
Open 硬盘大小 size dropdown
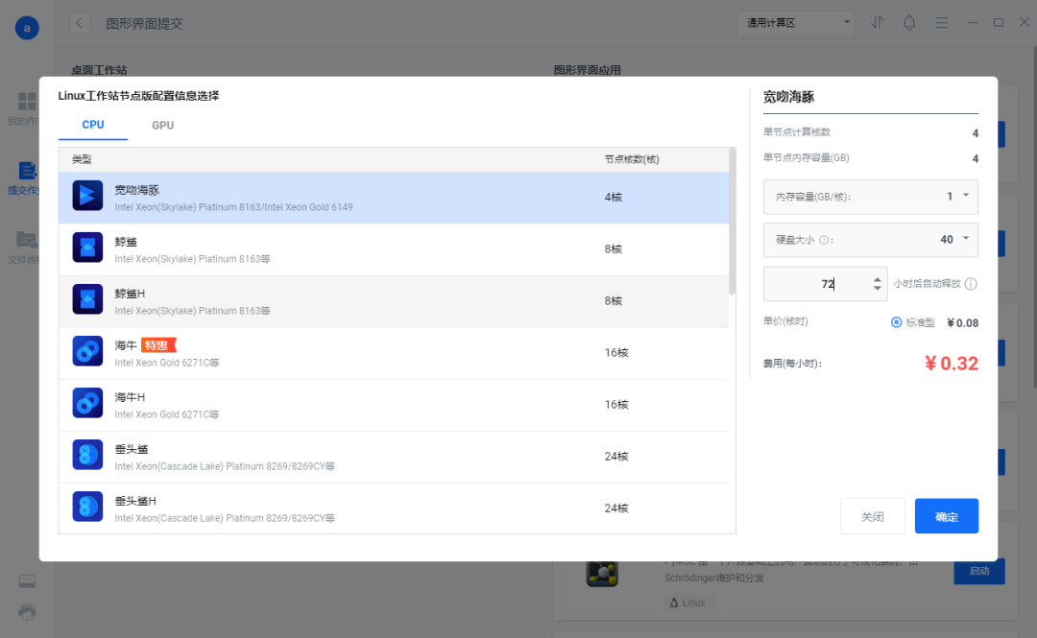870,240
